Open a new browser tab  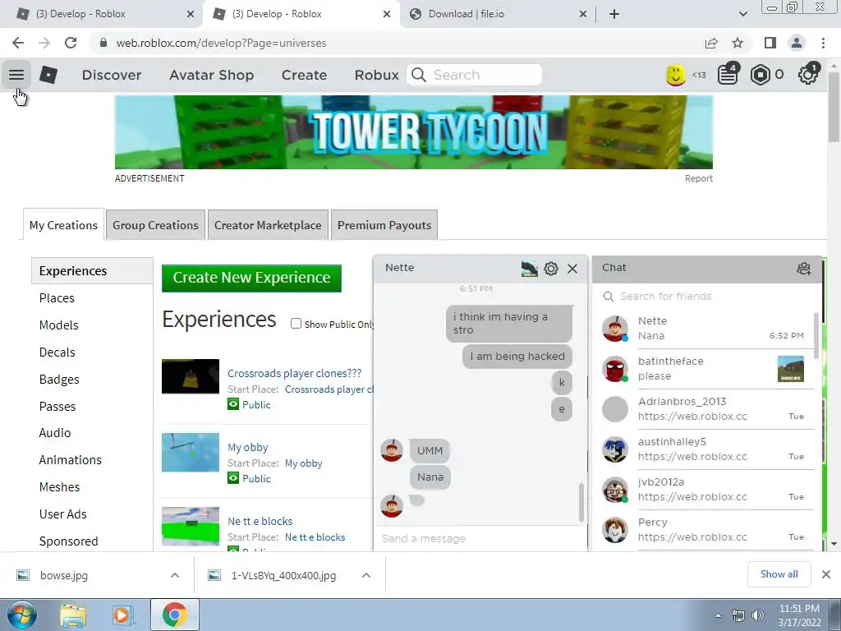point(614,14)
